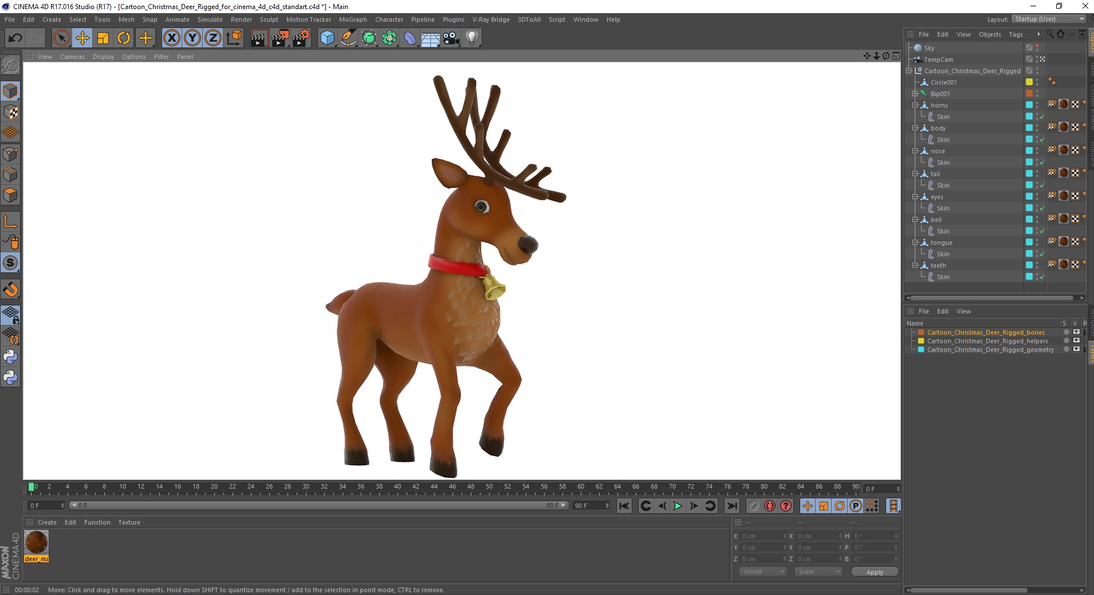Toggle visibility of geometry layer
The width and height of the screenshot is (1094, 595).
click(1076, 350)
